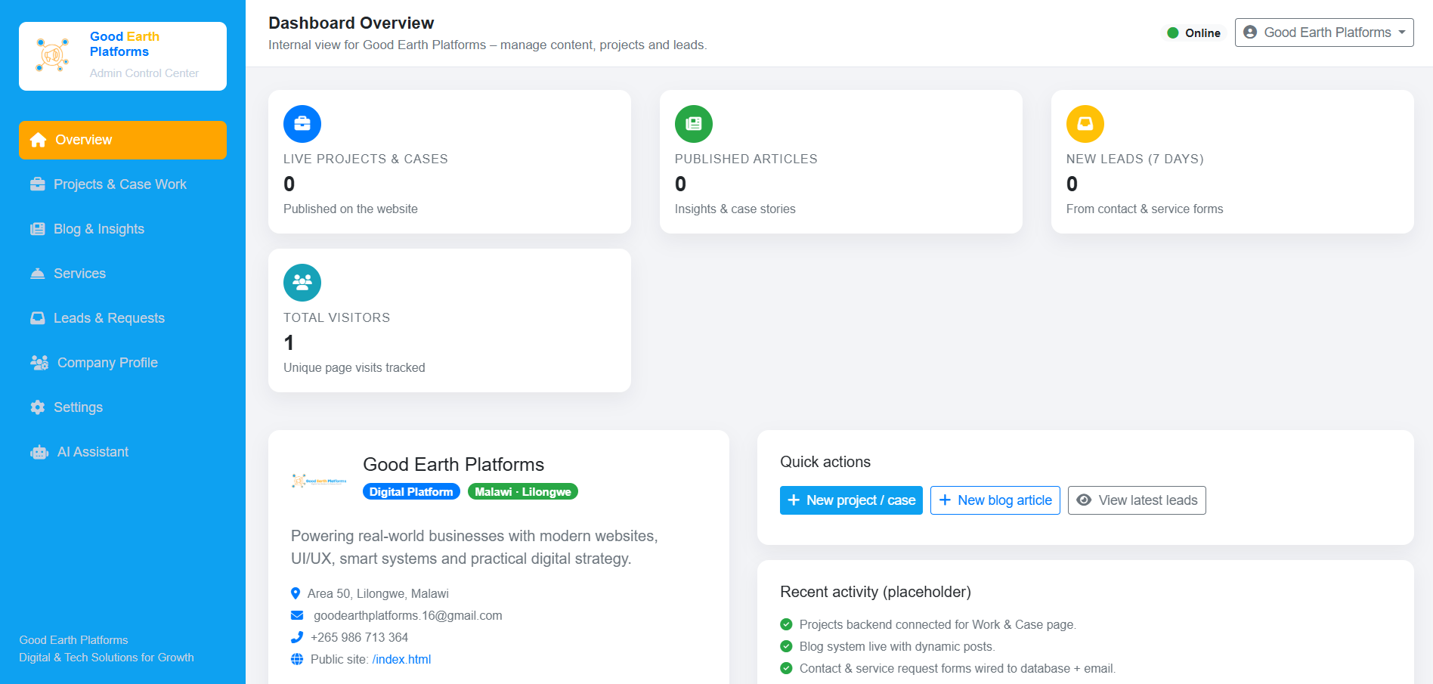The width and height of the screenshot is (1433, 684).
Task: Open Leads & Requests section
Action: pos(122,318)
